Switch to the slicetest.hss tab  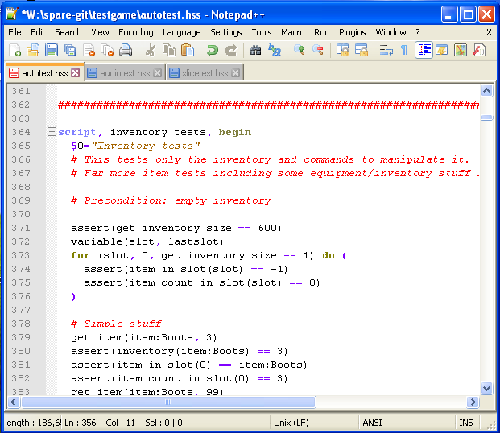click(205, 73)
